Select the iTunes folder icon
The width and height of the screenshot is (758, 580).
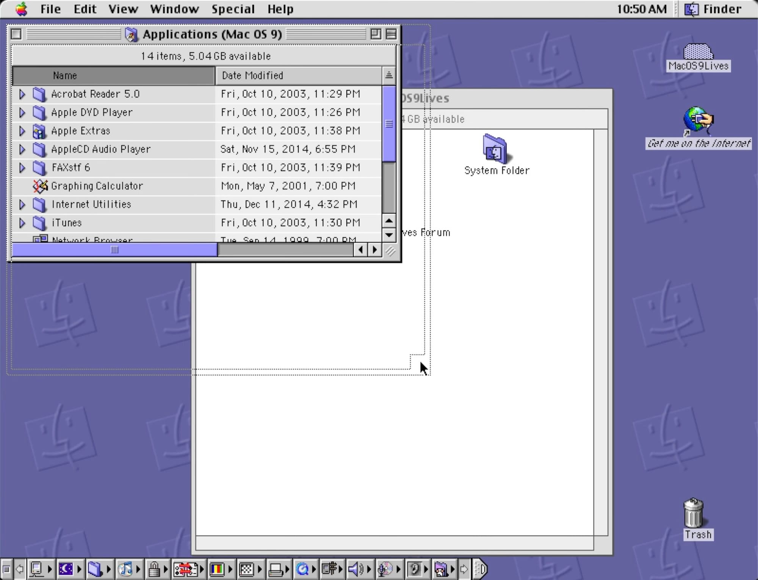point(39,223)
